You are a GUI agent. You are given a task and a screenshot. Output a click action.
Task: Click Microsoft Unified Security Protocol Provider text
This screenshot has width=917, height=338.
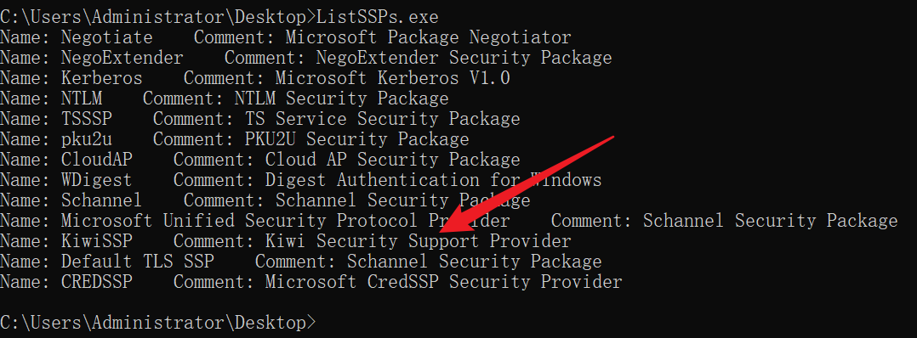coord(285,222)
